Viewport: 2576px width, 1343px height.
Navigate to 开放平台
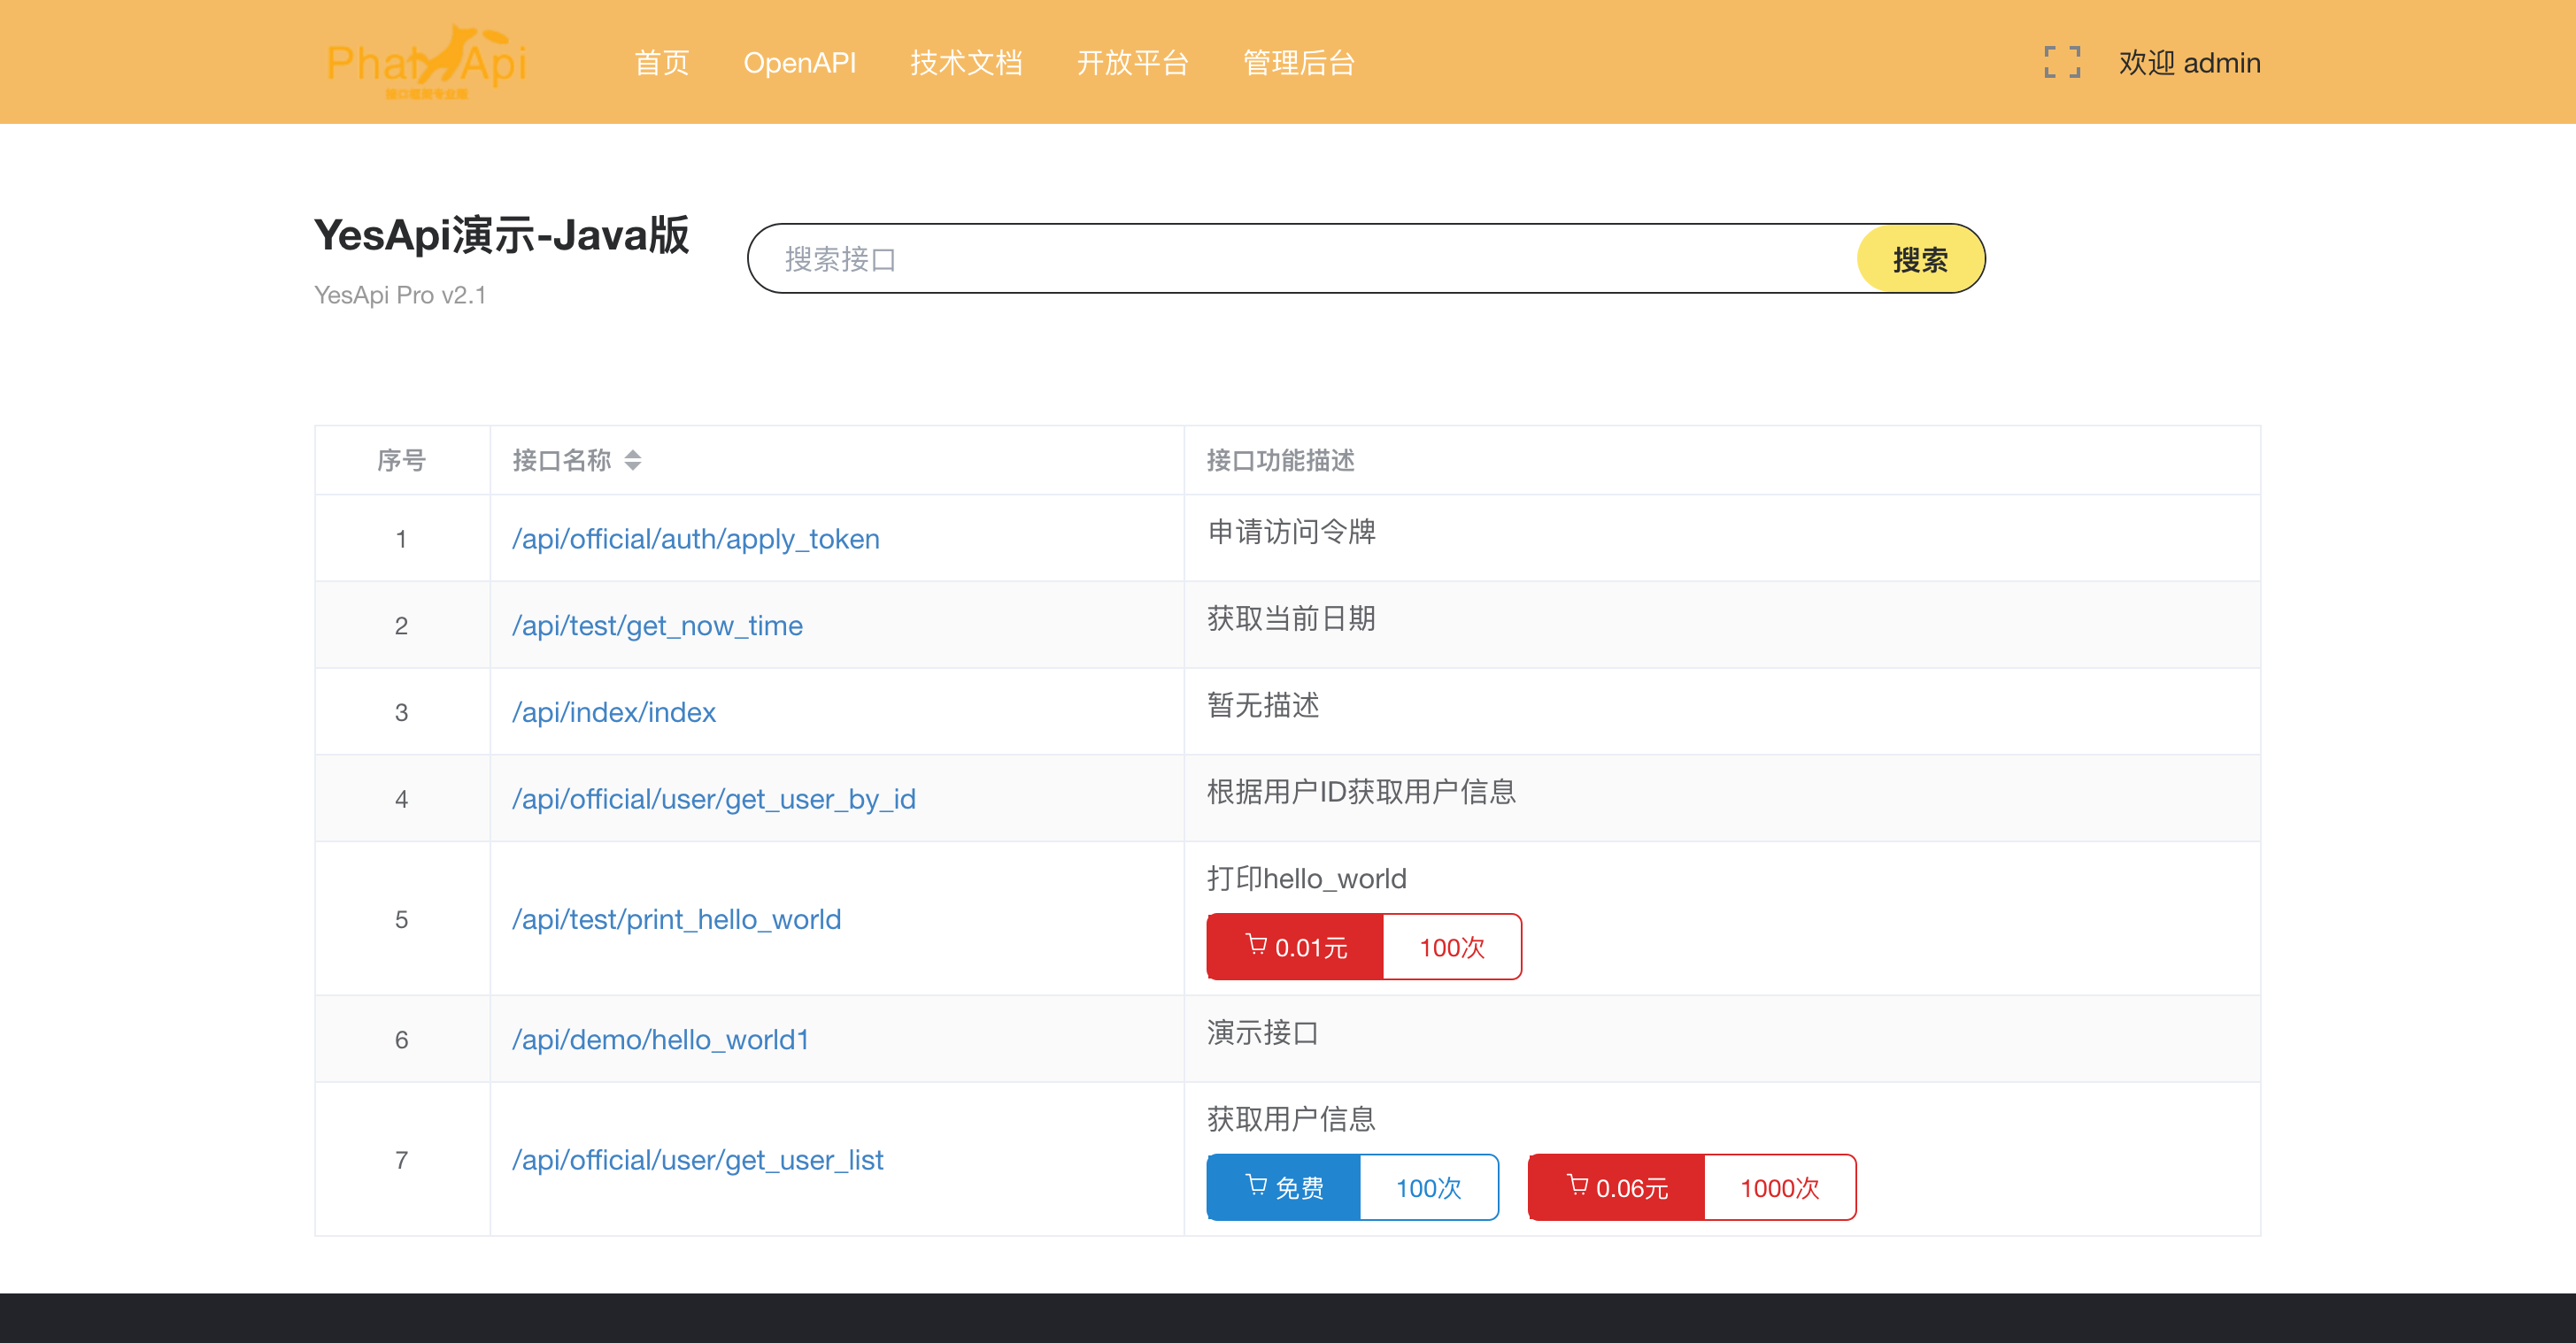1132,63
